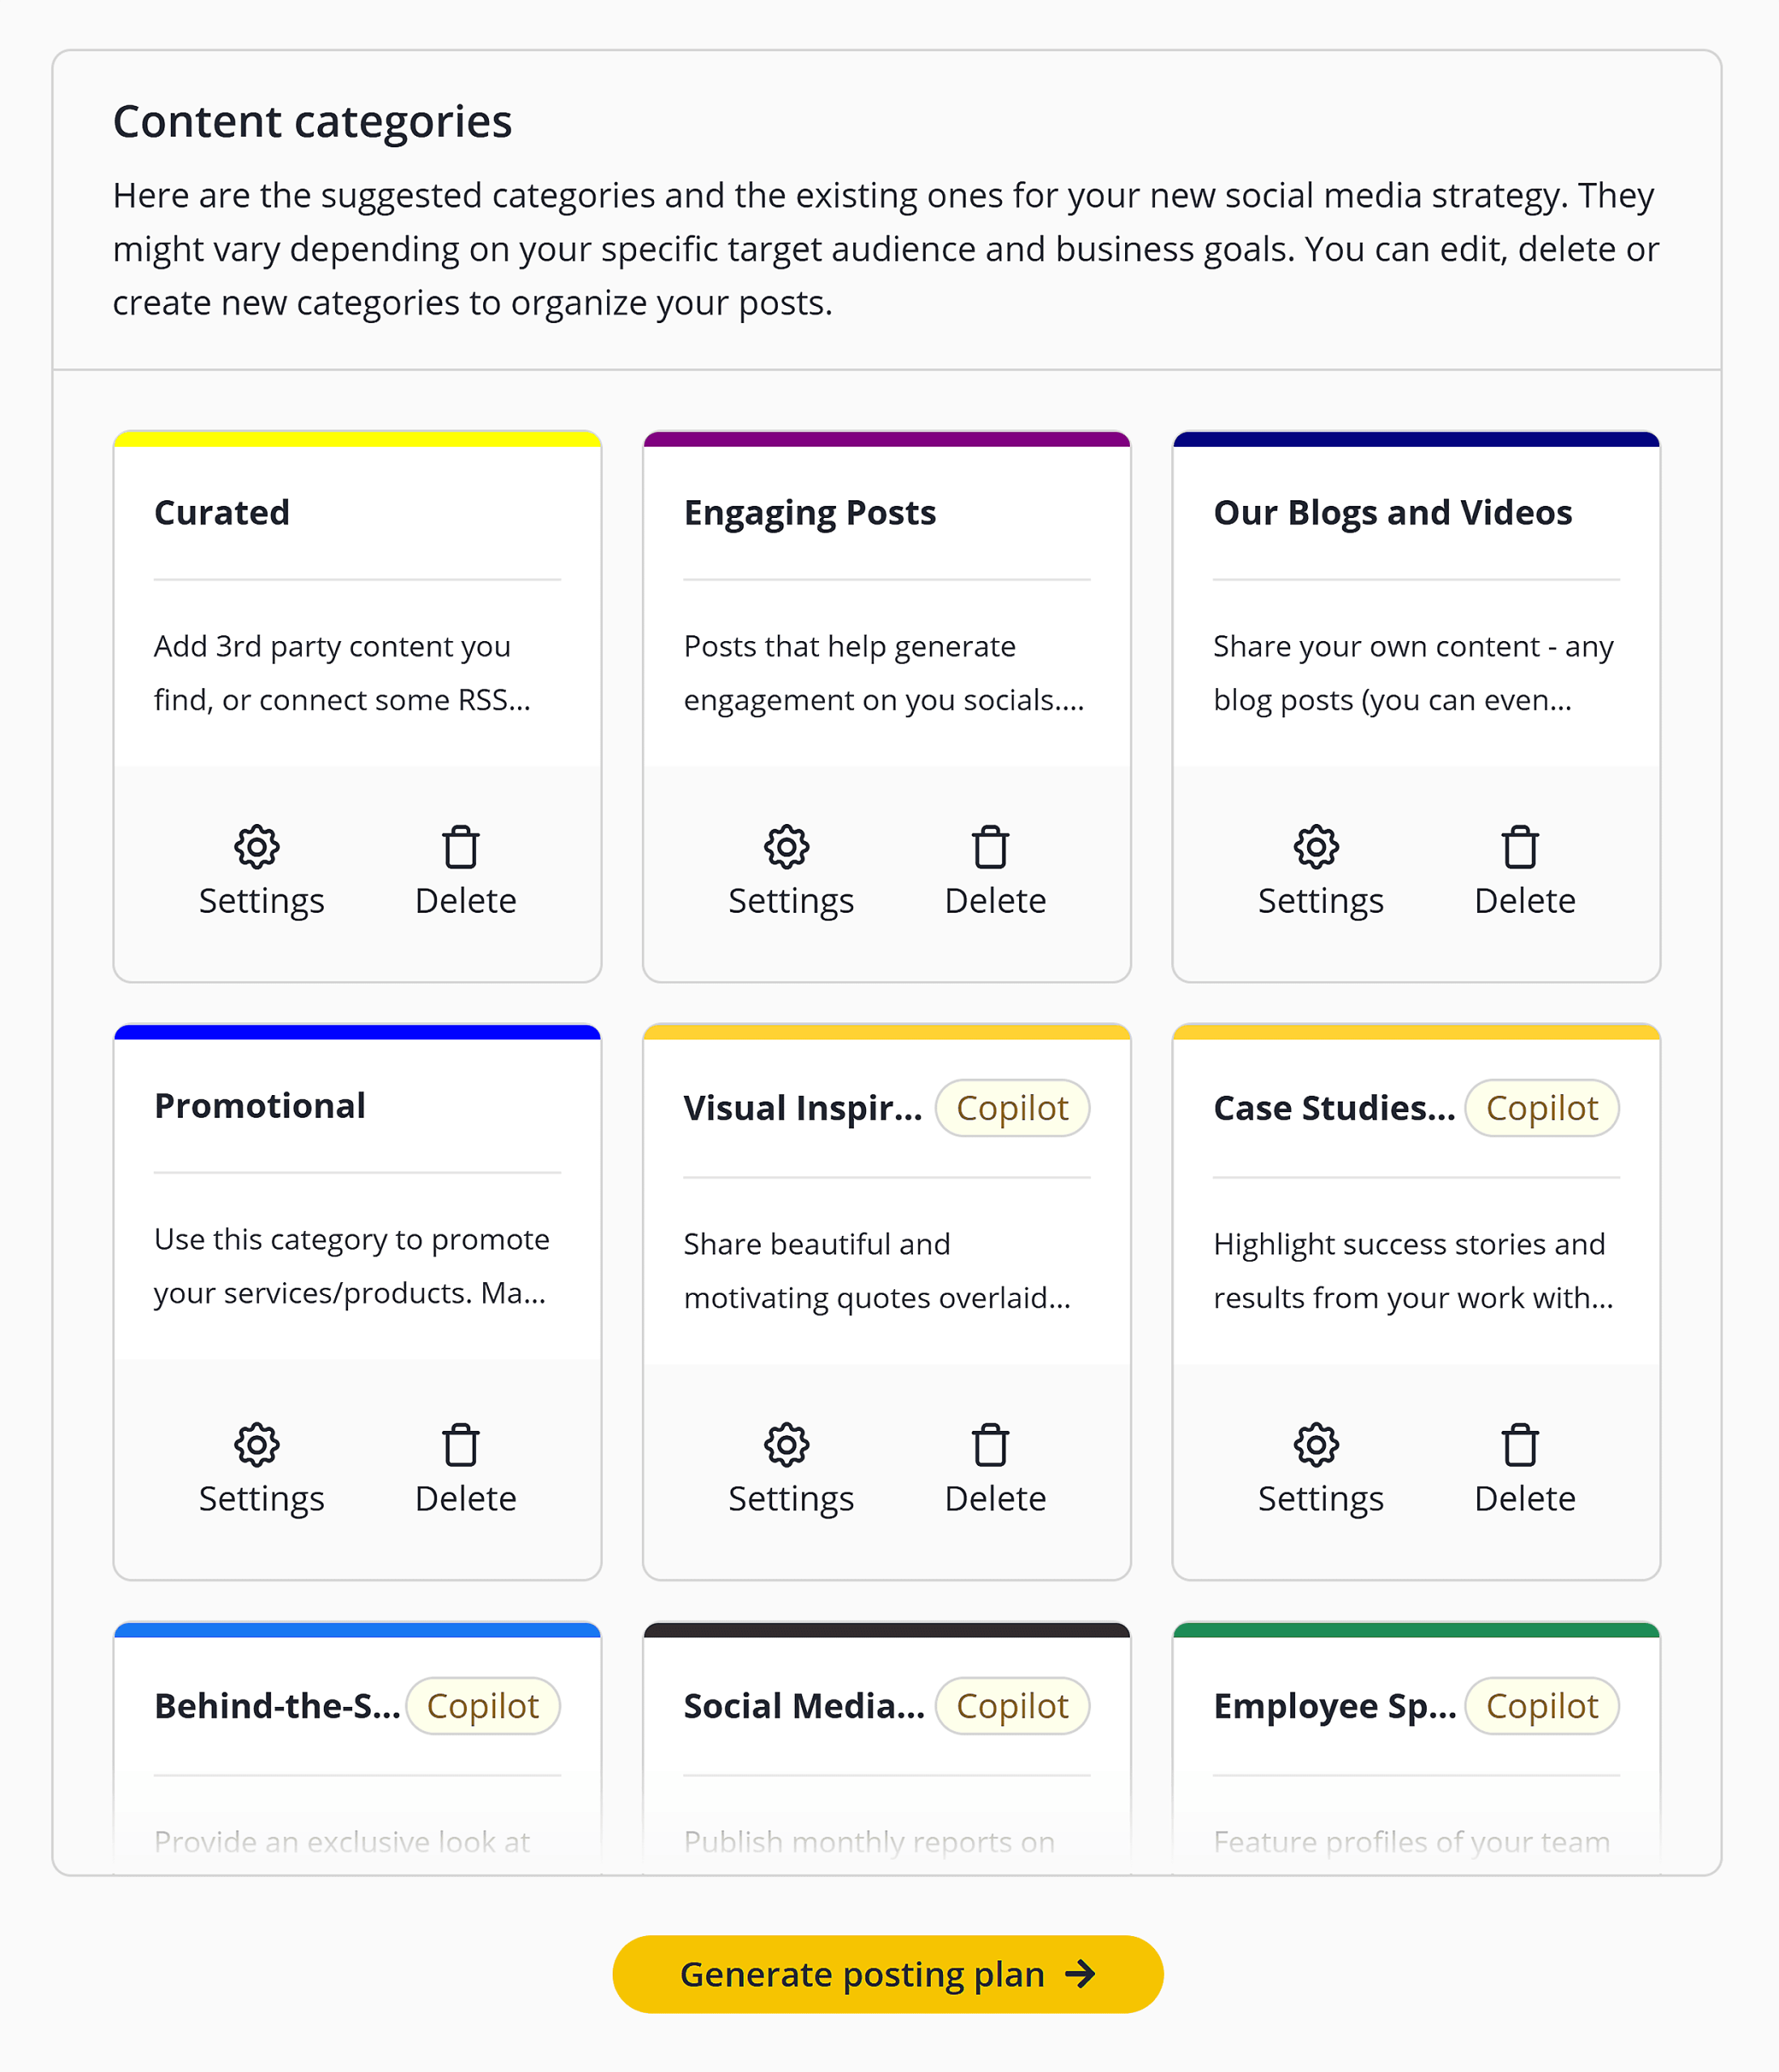The height and width of the screenshot is (2072, 1779).
Task: Click the Copilot badge on Social Media card
Action: pyautogui.click(x=1012, y=1706)
